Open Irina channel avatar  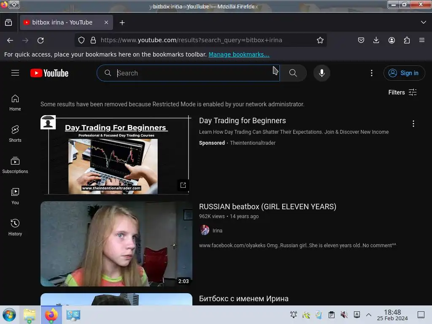(205, 230)
